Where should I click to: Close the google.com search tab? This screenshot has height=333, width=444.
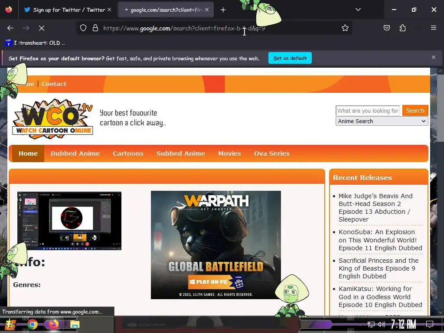(x=207, y=10)
